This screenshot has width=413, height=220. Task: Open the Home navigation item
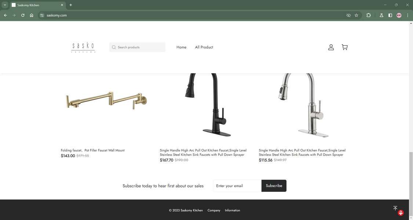click(181, 47)
